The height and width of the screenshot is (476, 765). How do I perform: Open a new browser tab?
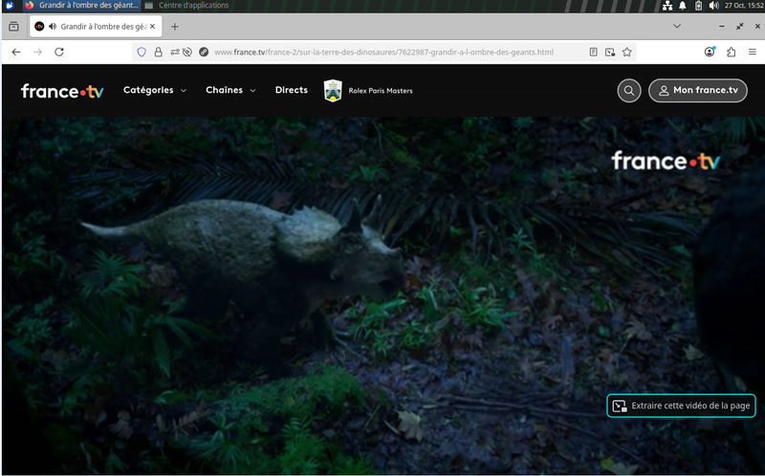[175, 27]
